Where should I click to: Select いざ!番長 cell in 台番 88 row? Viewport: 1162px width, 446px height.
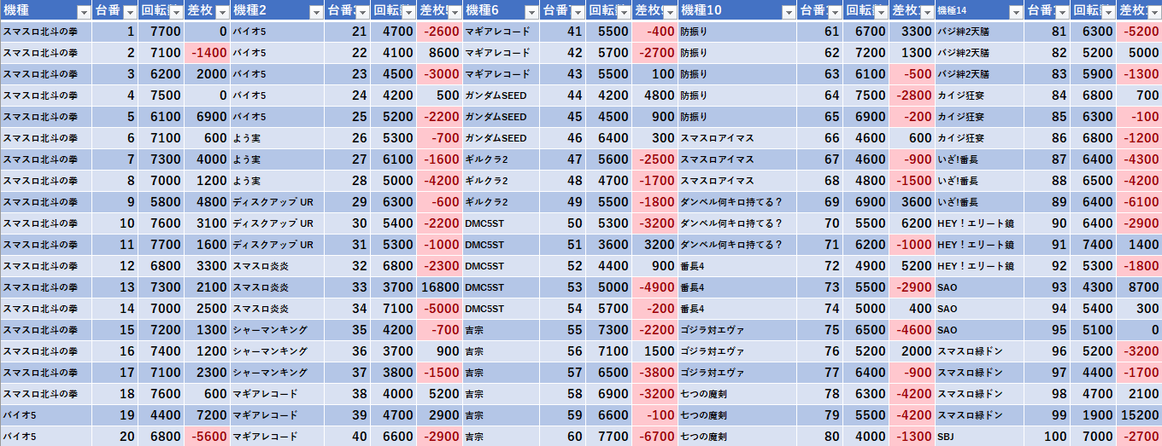click(979, 181)
